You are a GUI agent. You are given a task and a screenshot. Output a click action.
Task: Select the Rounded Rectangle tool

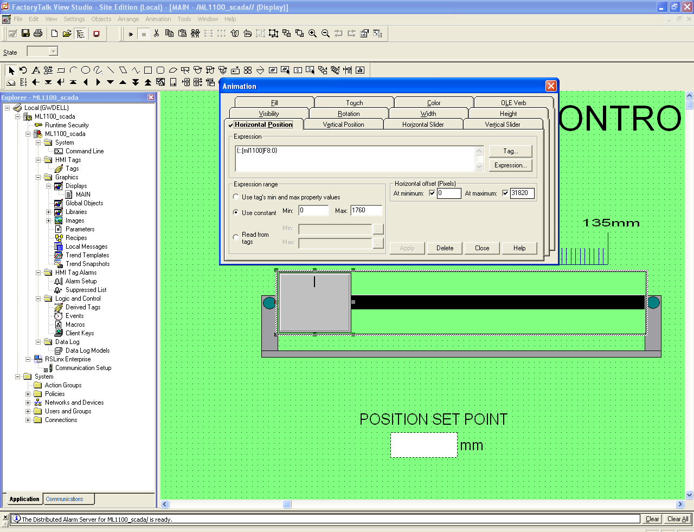[x=160, y=70]
